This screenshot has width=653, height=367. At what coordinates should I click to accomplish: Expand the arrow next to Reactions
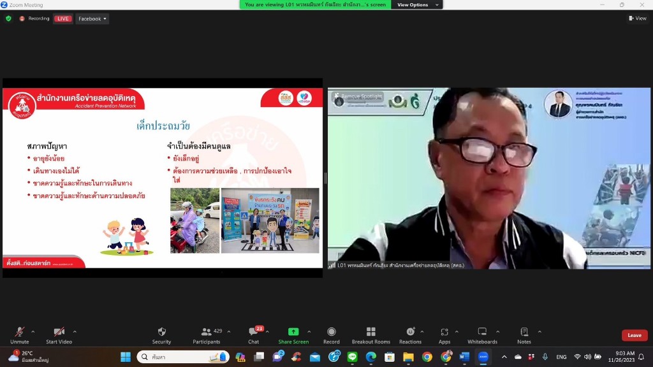[x=422, y=331]
